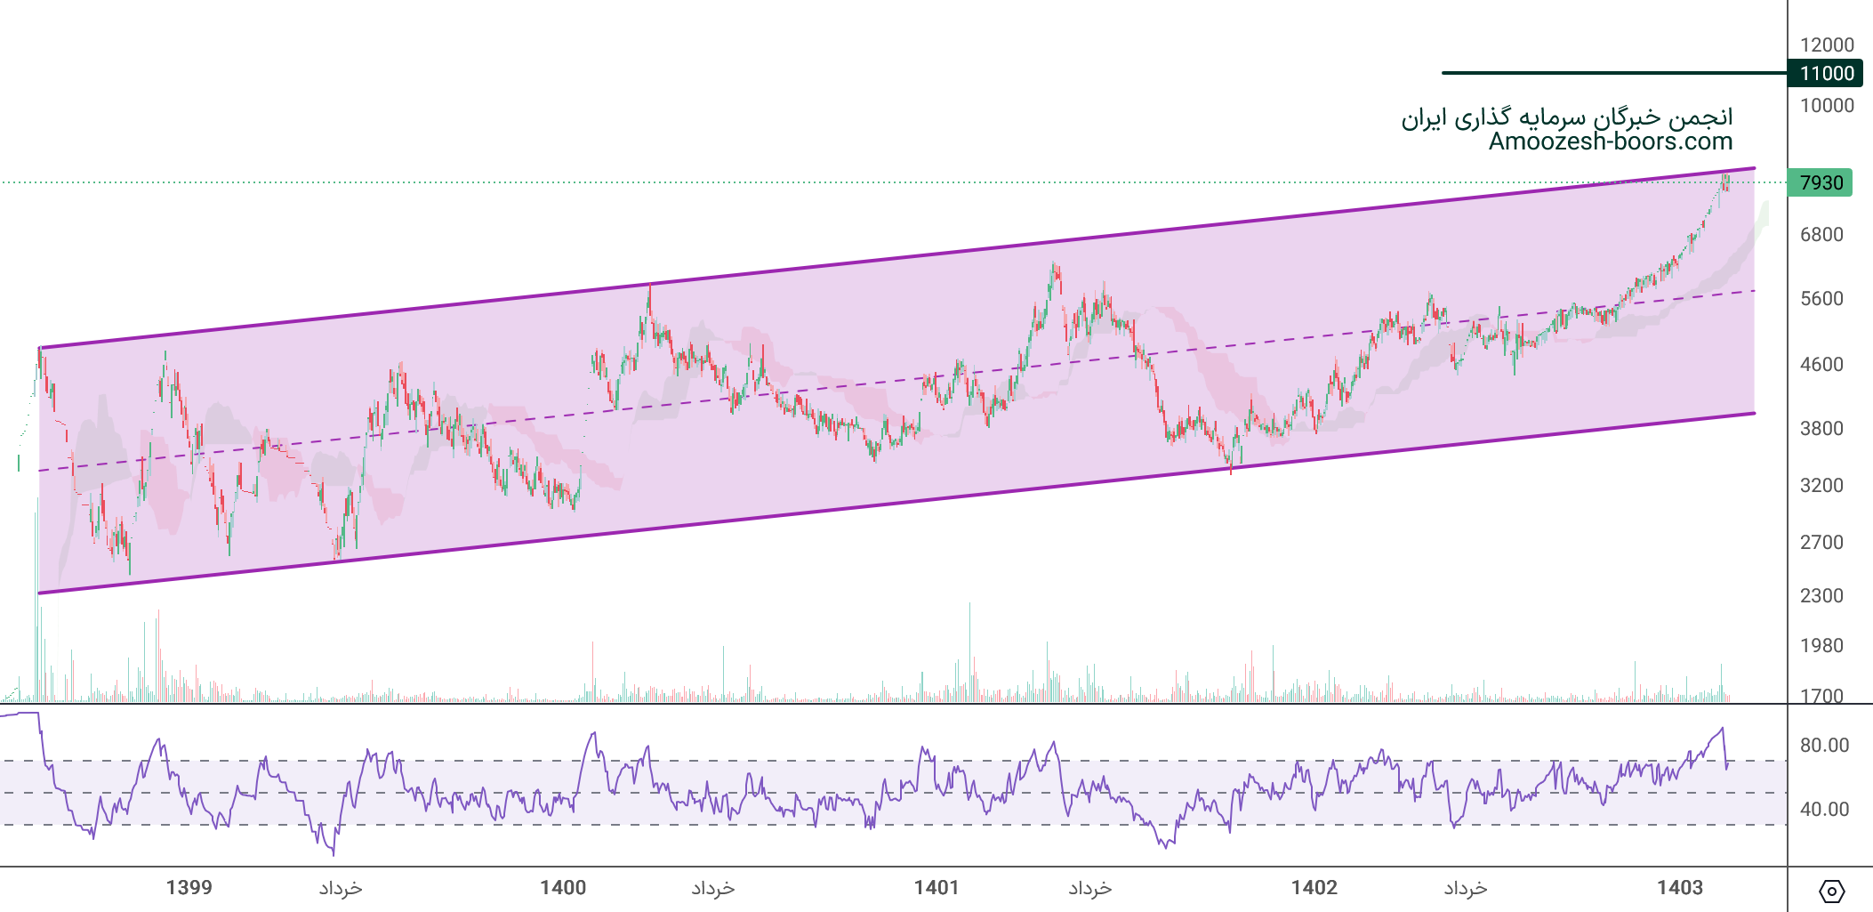Click the 6800 price axis value
The image size is (1873, 912).
(x=1821, y=234)
